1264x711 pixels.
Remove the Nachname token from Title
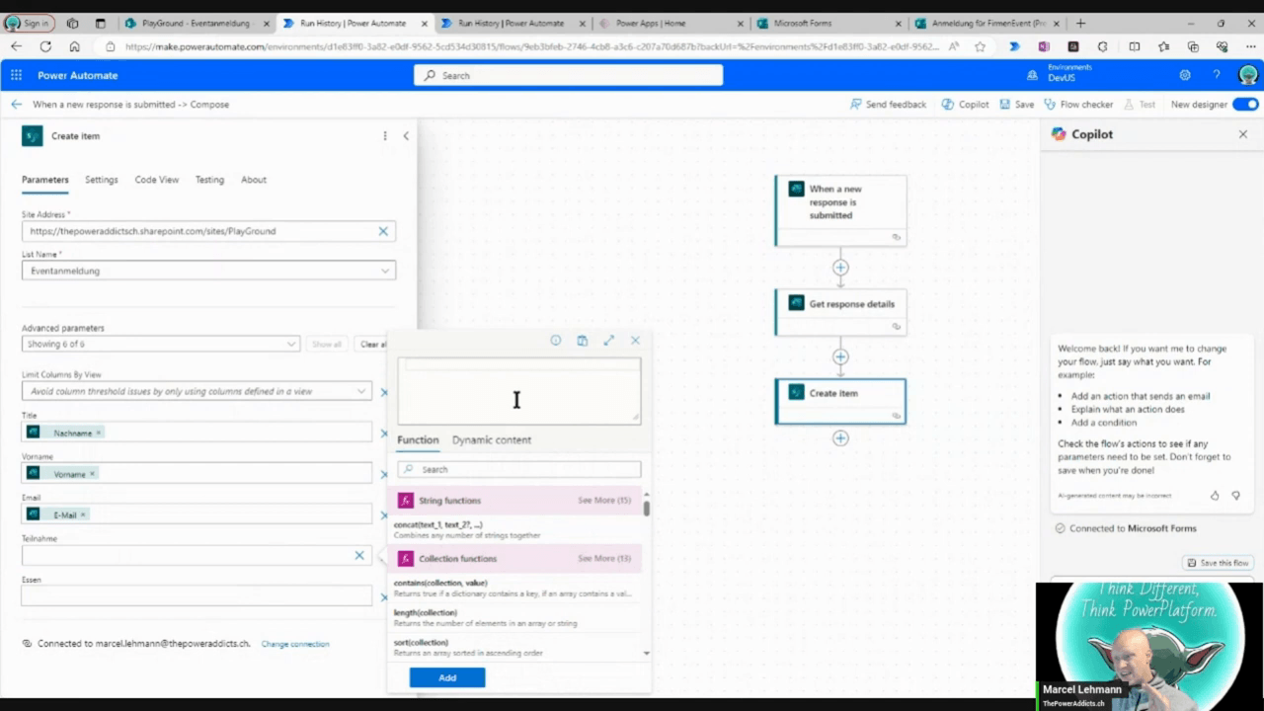[x=99, y=434]
